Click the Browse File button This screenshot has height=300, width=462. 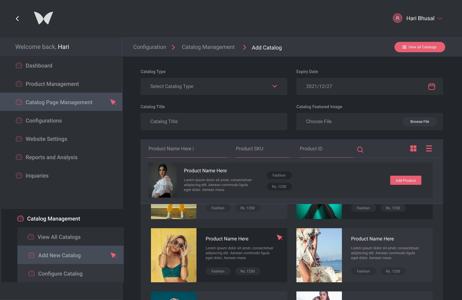pos(419,122)
